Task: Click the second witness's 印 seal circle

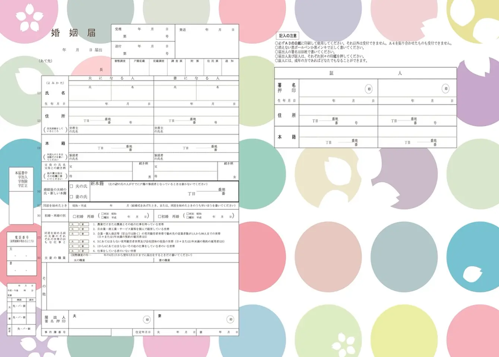Action: tap(445, 89)
